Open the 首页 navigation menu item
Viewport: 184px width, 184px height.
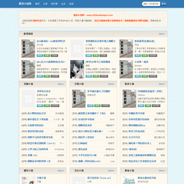[x=37, y=4]
